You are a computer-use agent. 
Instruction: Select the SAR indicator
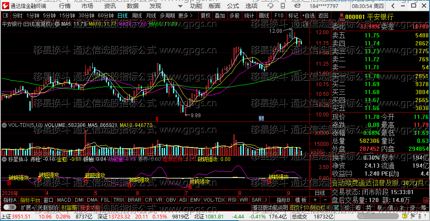(257, 200)
